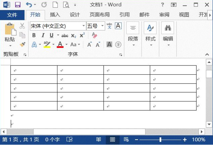Open Font dialog launcher in 字体 group
This screenshot has width=213, height=145.
point(121,55)
